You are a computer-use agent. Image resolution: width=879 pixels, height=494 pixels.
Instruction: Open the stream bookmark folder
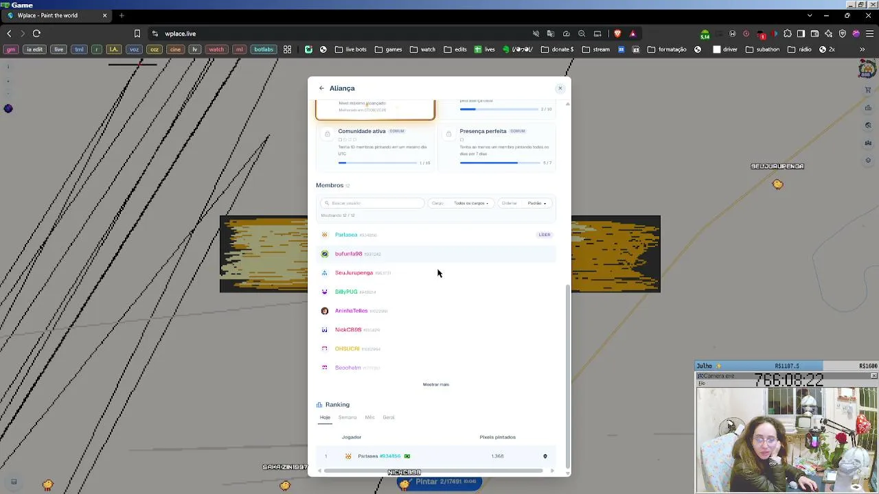pos(596,49)
